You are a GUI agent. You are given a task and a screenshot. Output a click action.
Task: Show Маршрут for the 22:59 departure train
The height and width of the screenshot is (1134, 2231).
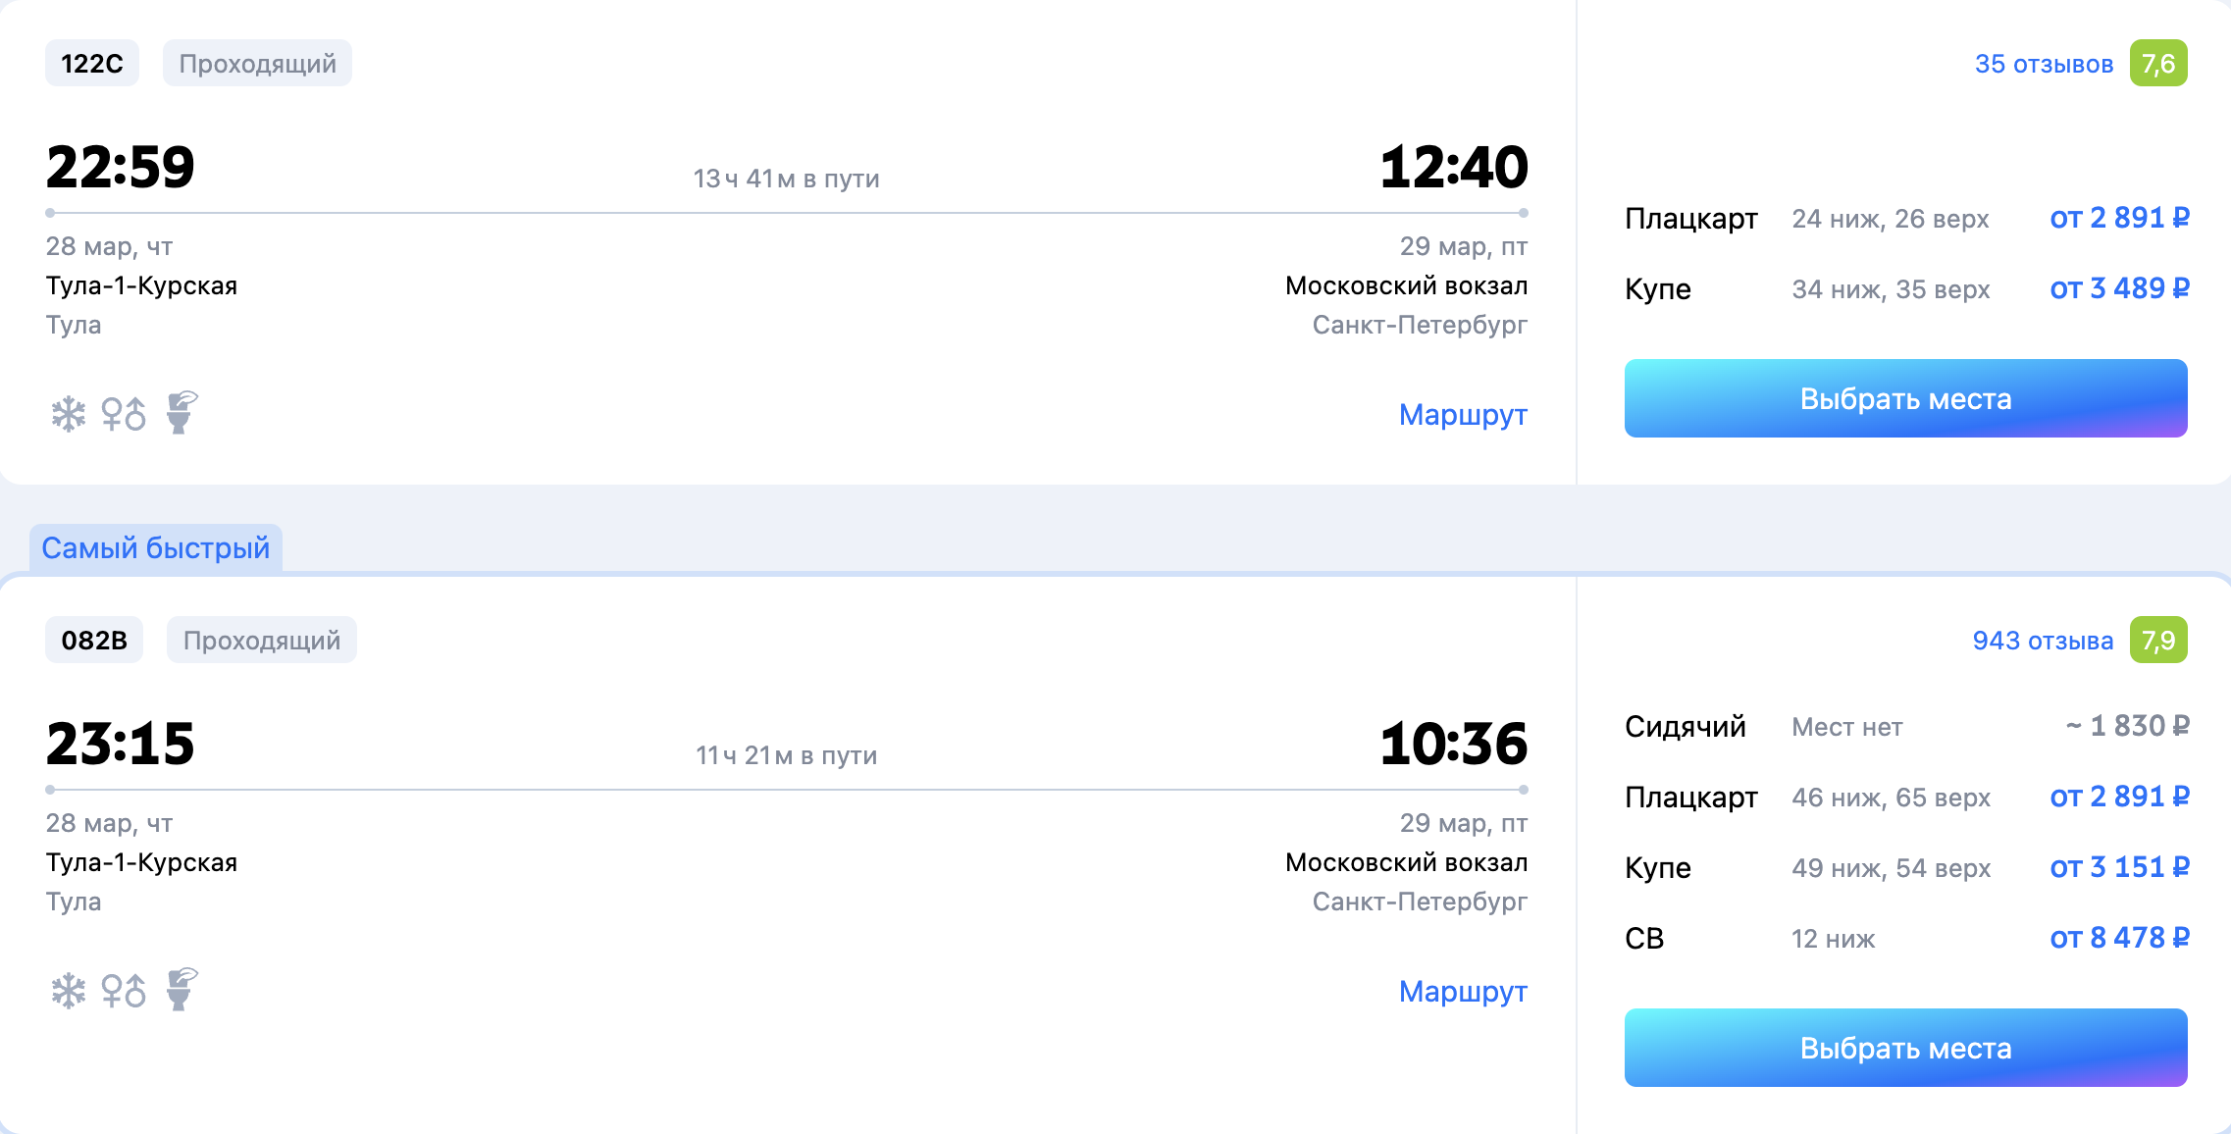(1463, 415)
